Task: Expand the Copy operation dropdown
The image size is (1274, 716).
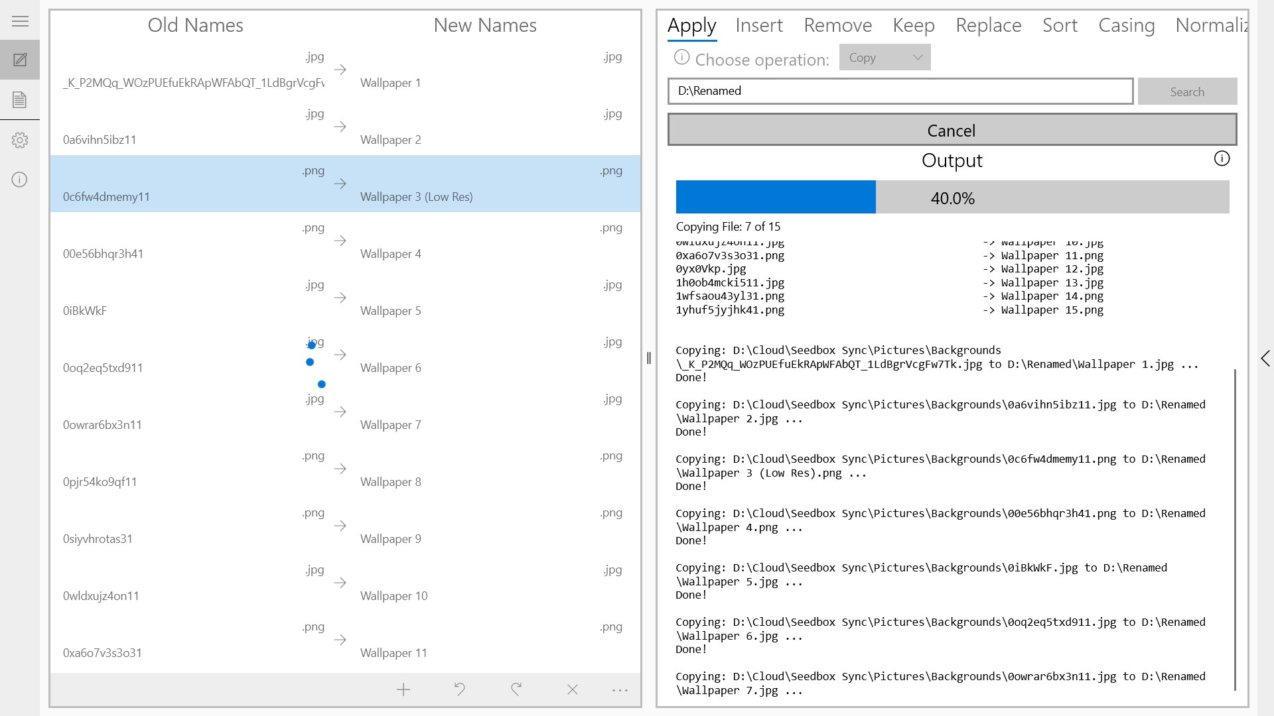Action: point(885,58)
